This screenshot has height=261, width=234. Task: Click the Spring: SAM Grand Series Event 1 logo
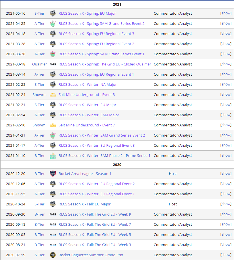pos(53,54)
